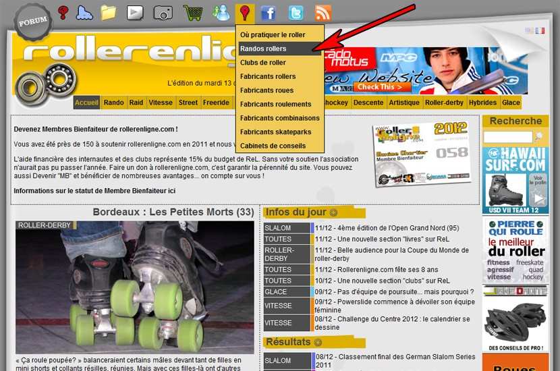Image resolution: width=560 pixels, height=371 pixels.
Task: Click the camera photo icon
Action: point(163,12)
